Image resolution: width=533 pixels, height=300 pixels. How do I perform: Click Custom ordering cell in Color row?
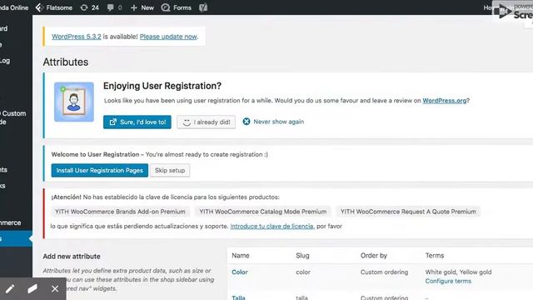384,272
